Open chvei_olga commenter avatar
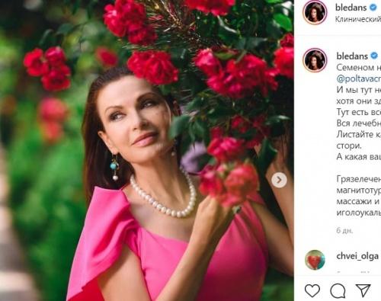The image size is (381, 301). (x=315, y=260)
